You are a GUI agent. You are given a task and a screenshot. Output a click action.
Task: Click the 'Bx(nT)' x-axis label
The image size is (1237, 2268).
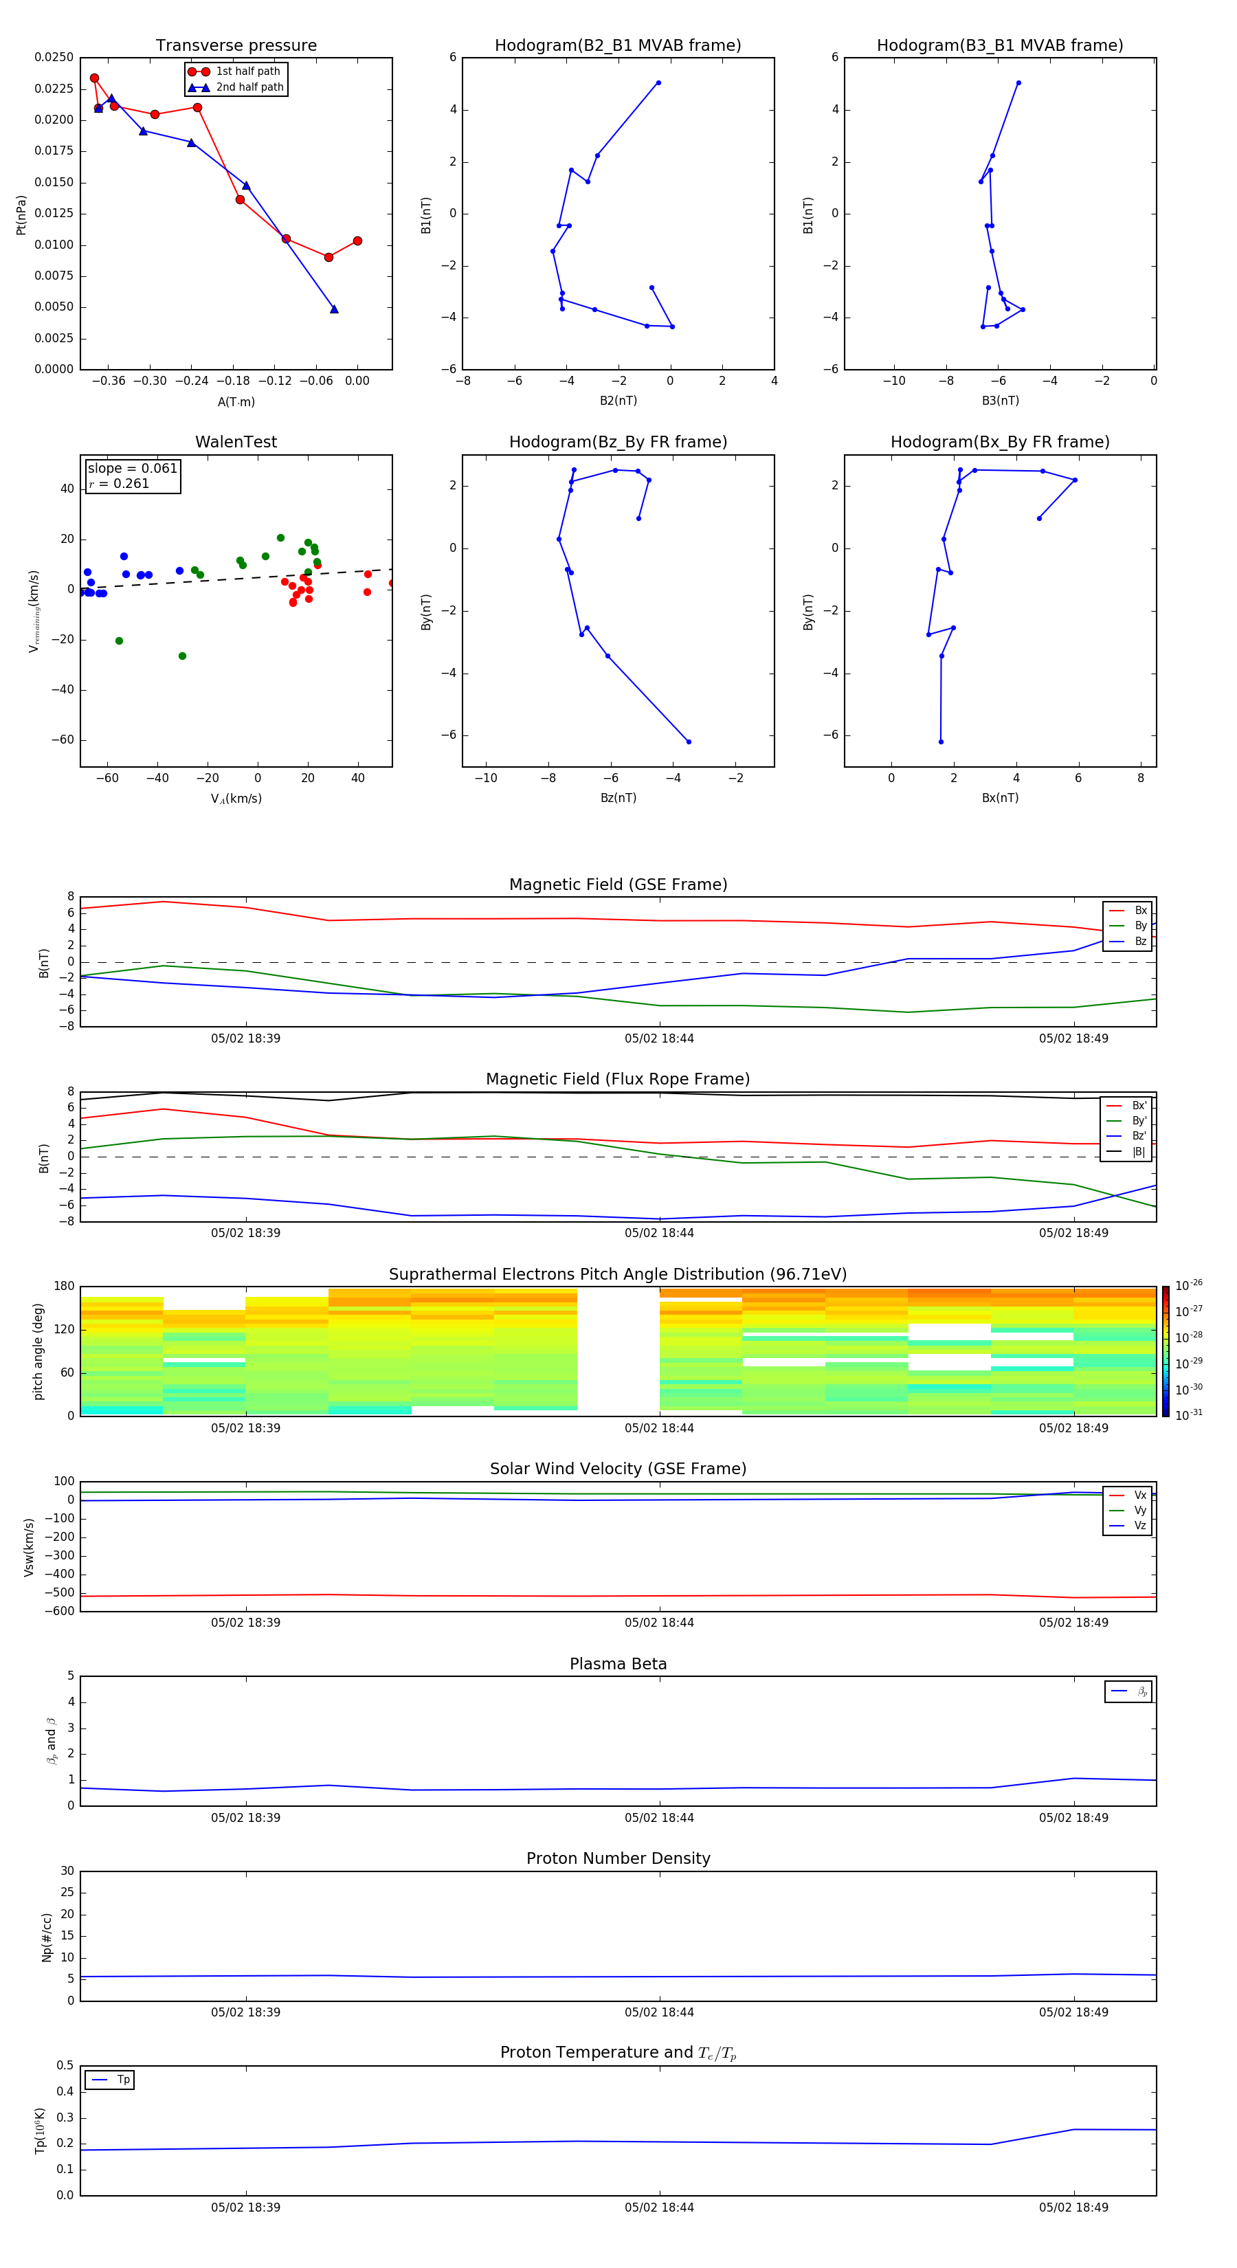(x=1000, y=798)
